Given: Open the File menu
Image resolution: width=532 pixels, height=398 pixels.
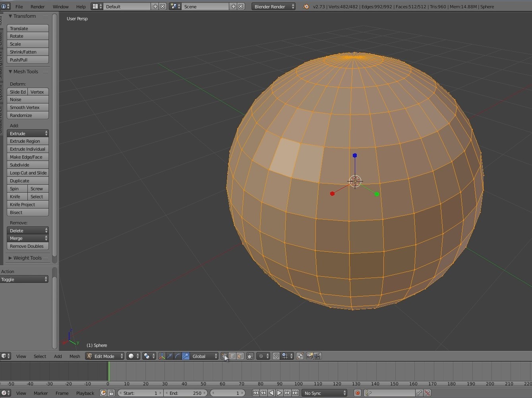Looking at the screenshot, I should click(19, 6).
